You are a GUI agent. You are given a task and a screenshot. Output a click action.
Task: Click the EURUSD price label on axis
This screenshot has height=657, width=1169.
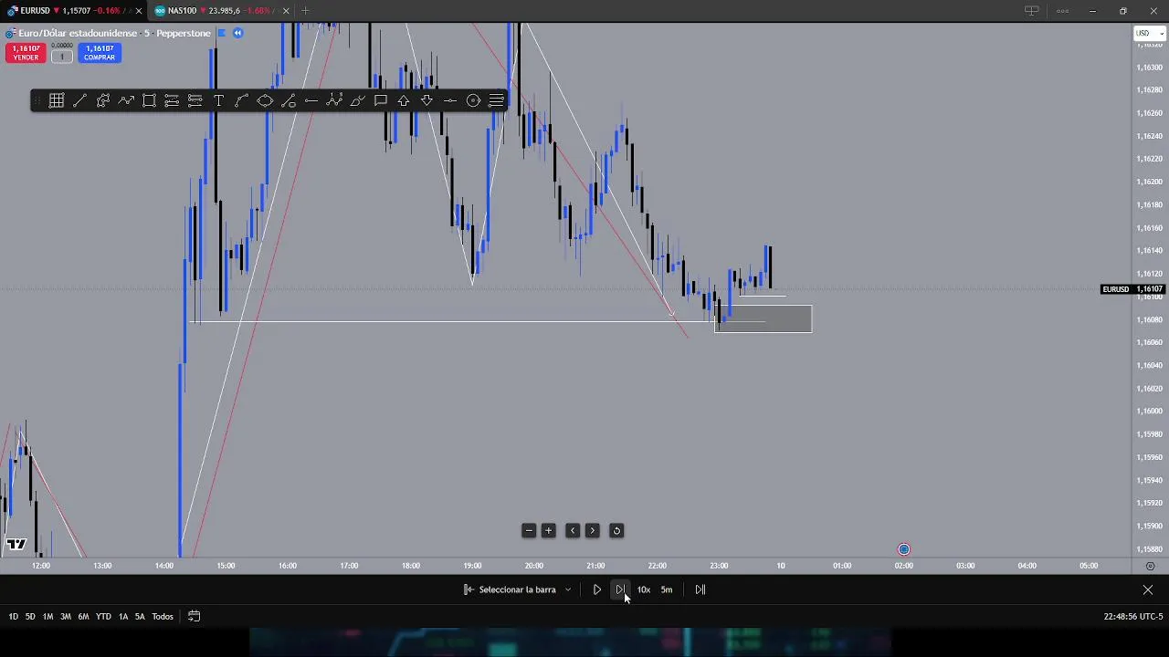click(x=1132, y=289)
